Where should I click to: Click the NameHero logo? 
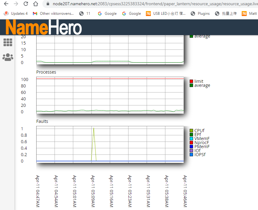(x=44, y=27)
